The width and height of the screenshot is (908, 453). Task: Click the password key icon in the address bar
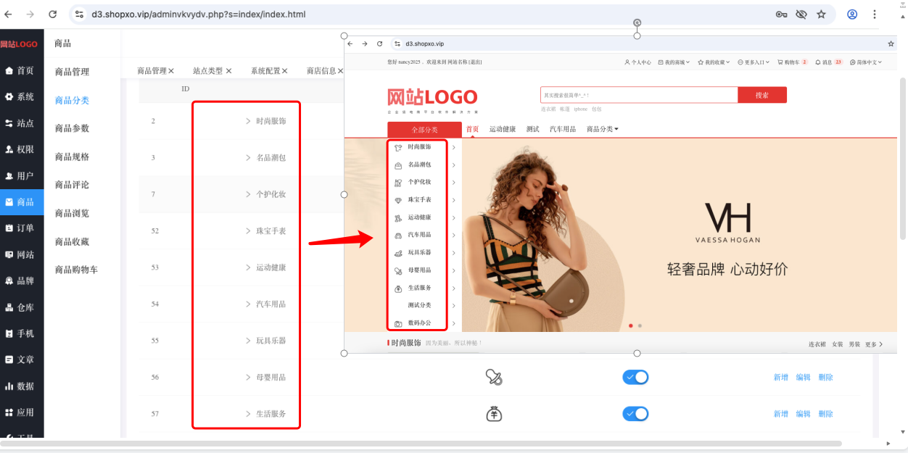(x=781, y=14)
